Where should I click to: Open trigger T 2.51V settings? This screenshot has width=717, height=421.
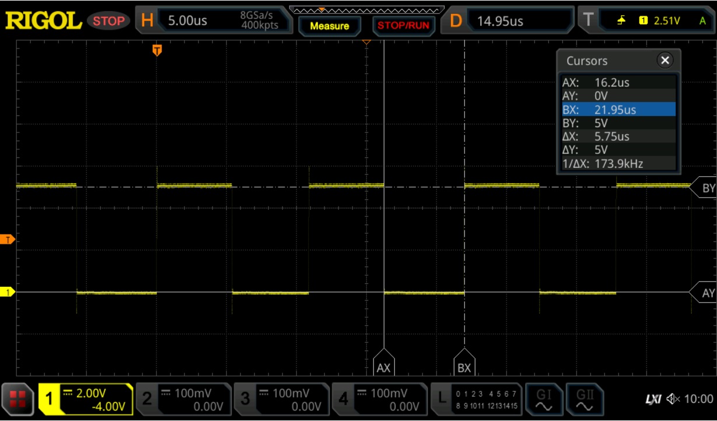(647, 20)
